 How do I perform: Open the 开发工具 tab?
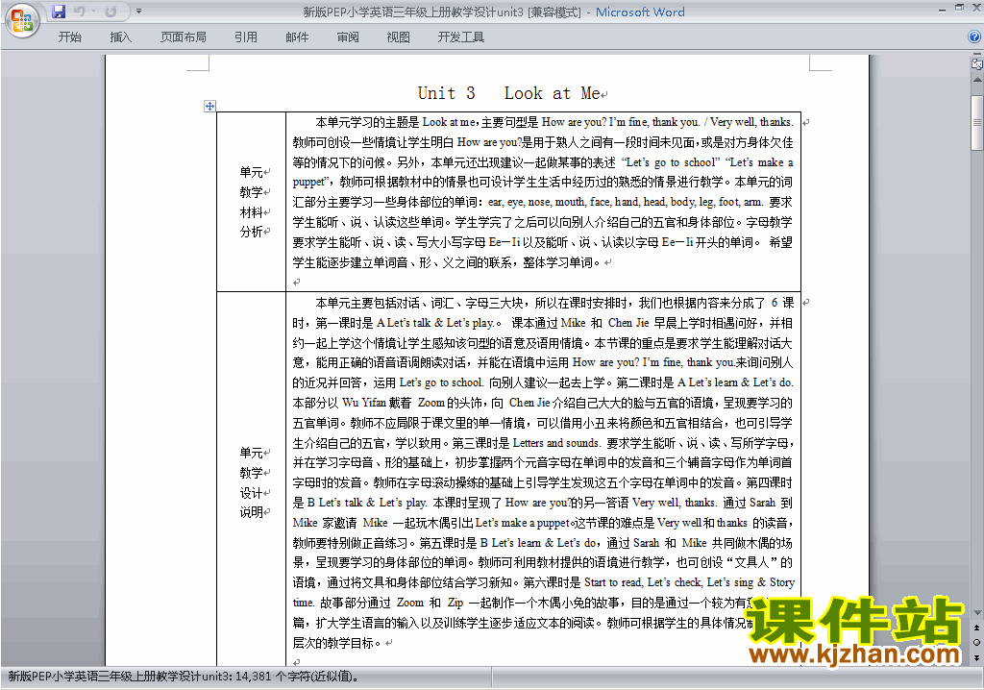(460, 37)
